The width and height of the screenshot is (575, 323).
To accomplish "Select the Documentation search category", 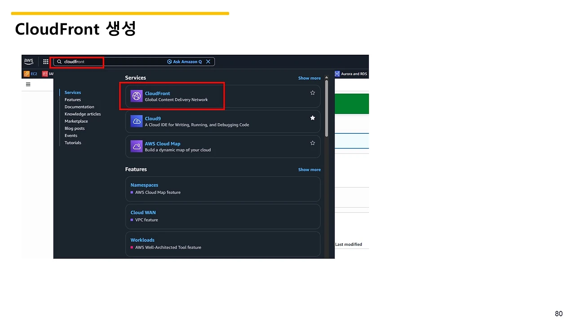I will [x=80, y=107].
